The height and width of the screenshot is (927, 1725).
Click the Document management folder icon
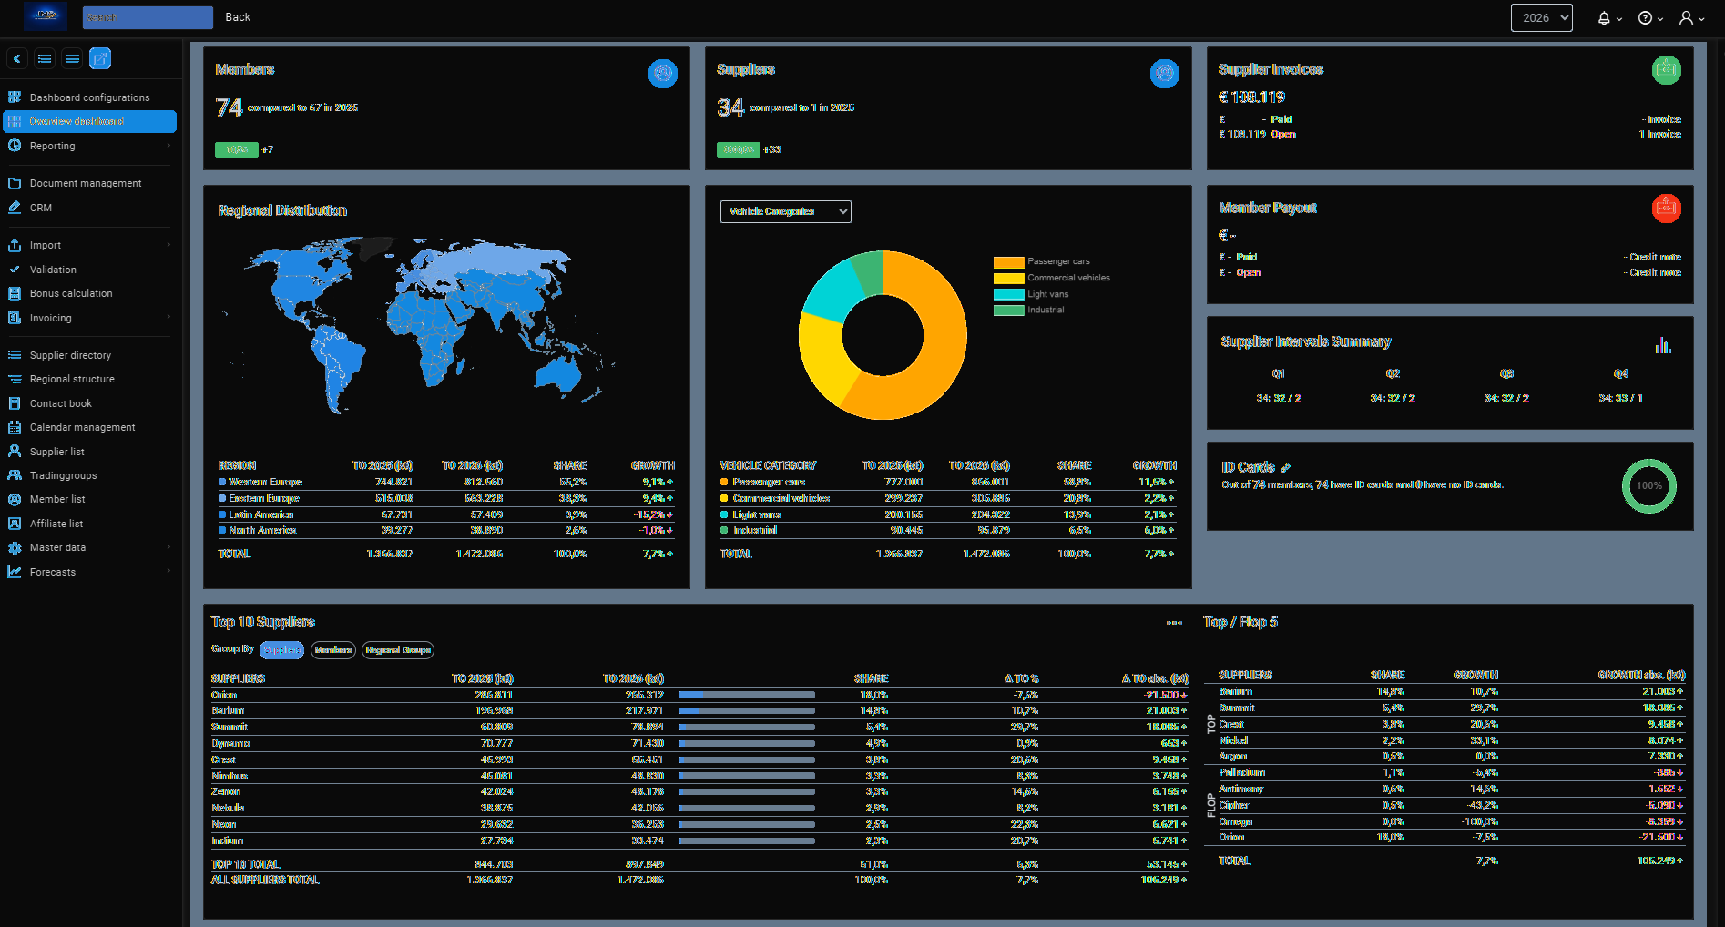(15, 183)
